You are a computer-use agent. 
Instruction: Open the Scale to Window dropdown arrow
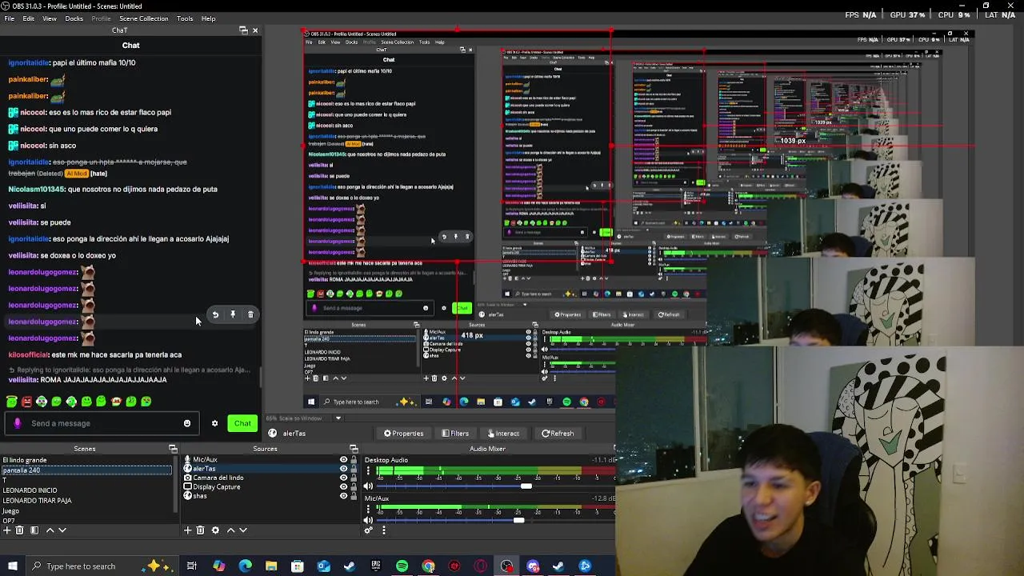pos(338,418)
